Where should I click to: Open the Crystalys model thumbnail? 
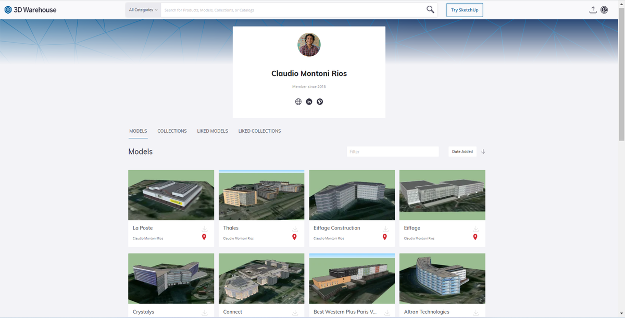[171, 278]
